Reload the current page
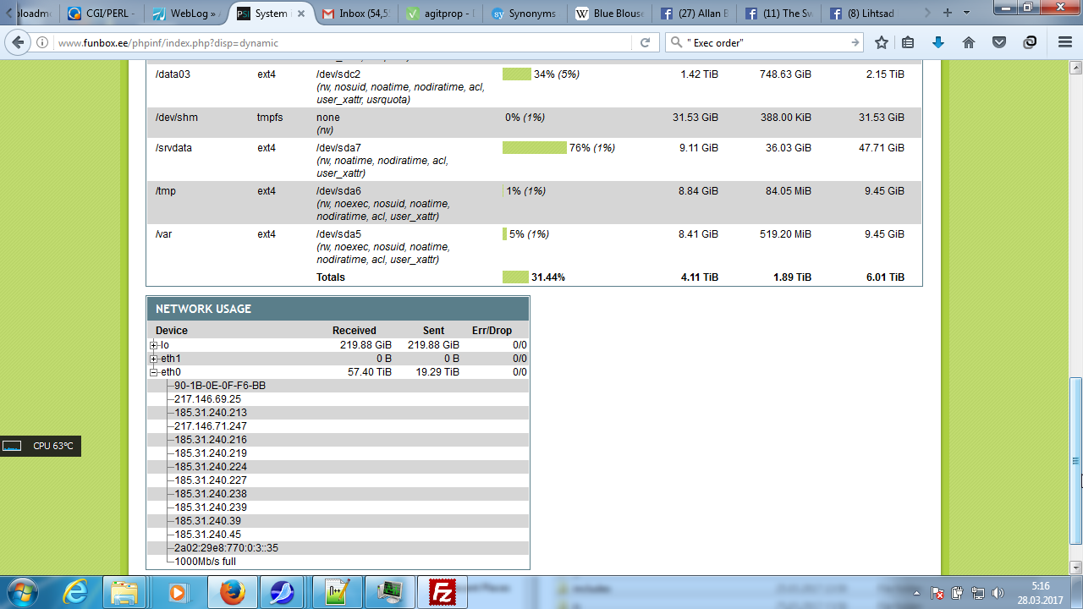This screenshot has height=609, width=1083. [645, 42]
